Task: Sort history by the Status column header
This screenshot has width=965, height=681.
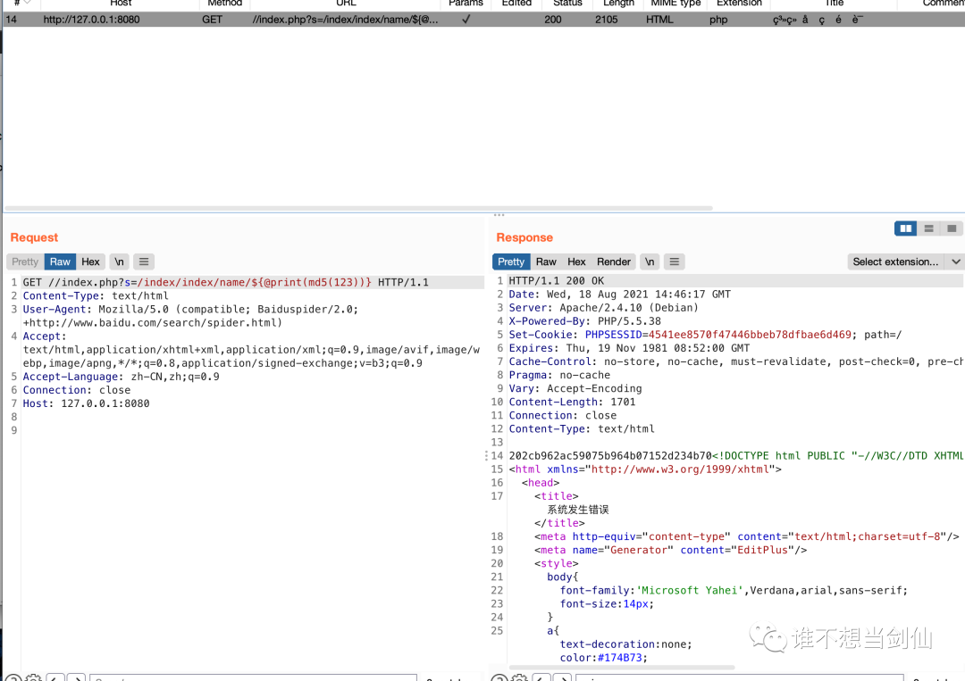Action: click(x=567, y=3)
